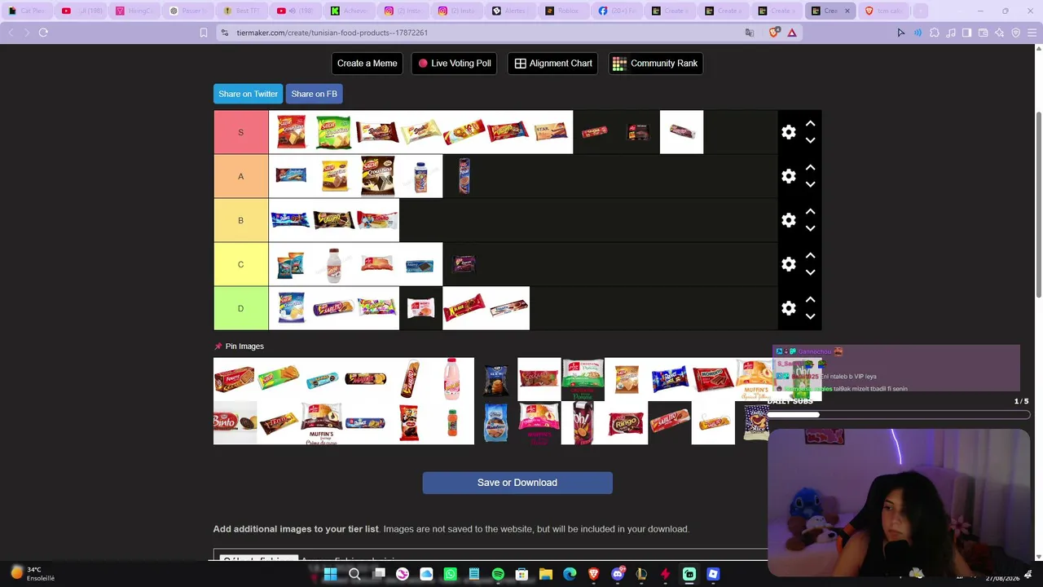1043x587 pixels.
Task: Open the Brave Rewards triangle icon
Action: pos(791,33)
